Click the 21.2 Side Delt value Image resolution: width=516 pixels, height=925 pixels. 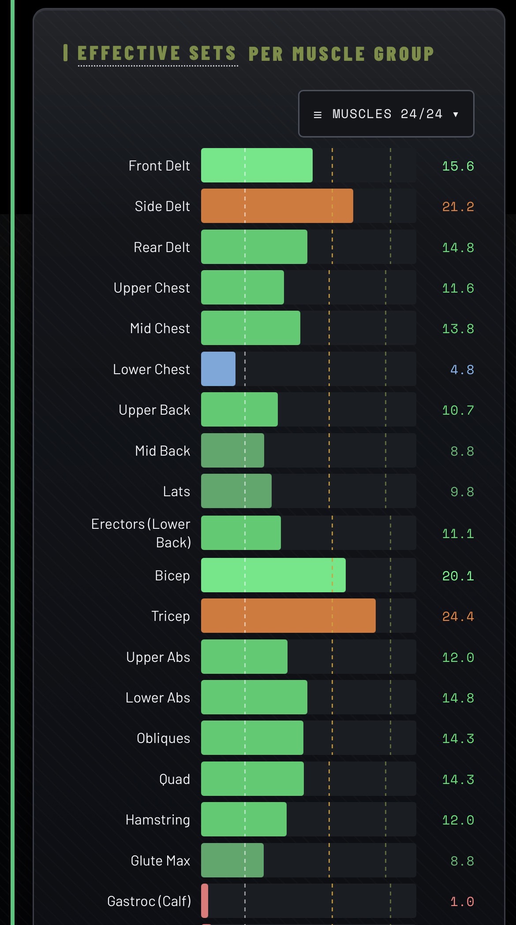458,207
